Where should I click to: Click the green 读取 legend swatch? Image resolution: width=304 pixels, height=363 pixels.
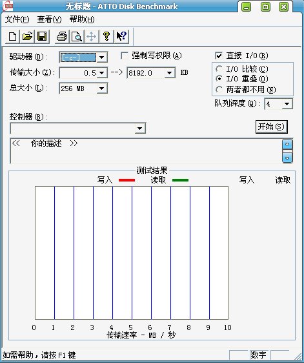[x=181, y=180]
